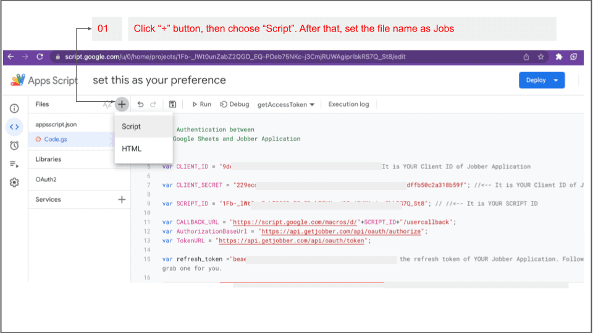This screenshot has width=593, height=333.
Task: Choose HTML from the new file menu
Action: 132,149
